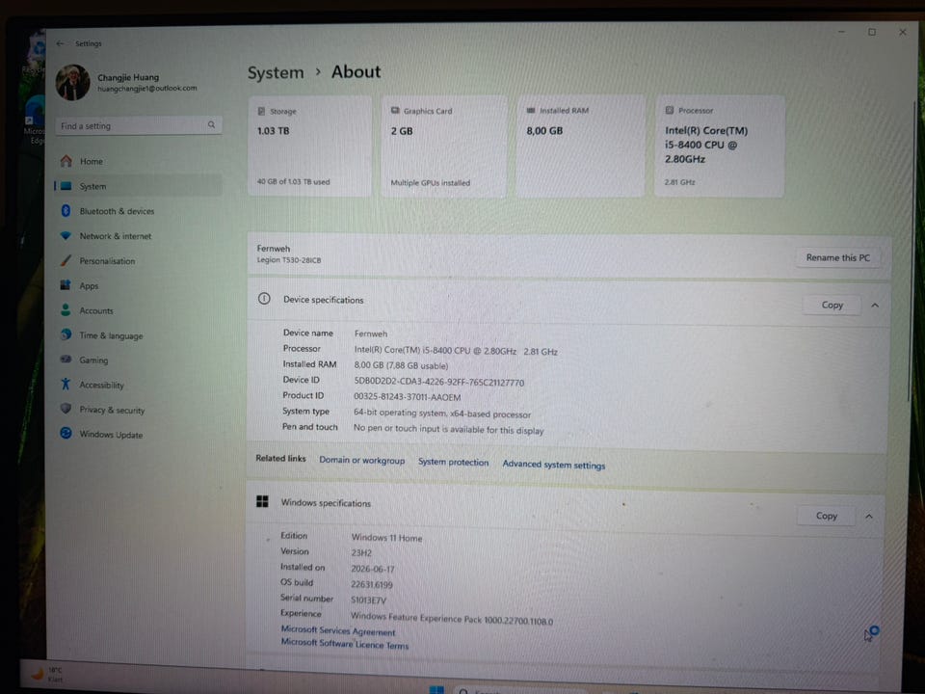Viewport: 925px width, 694px height.
Task: Collapse the Device specifications section
Action: 875,306
